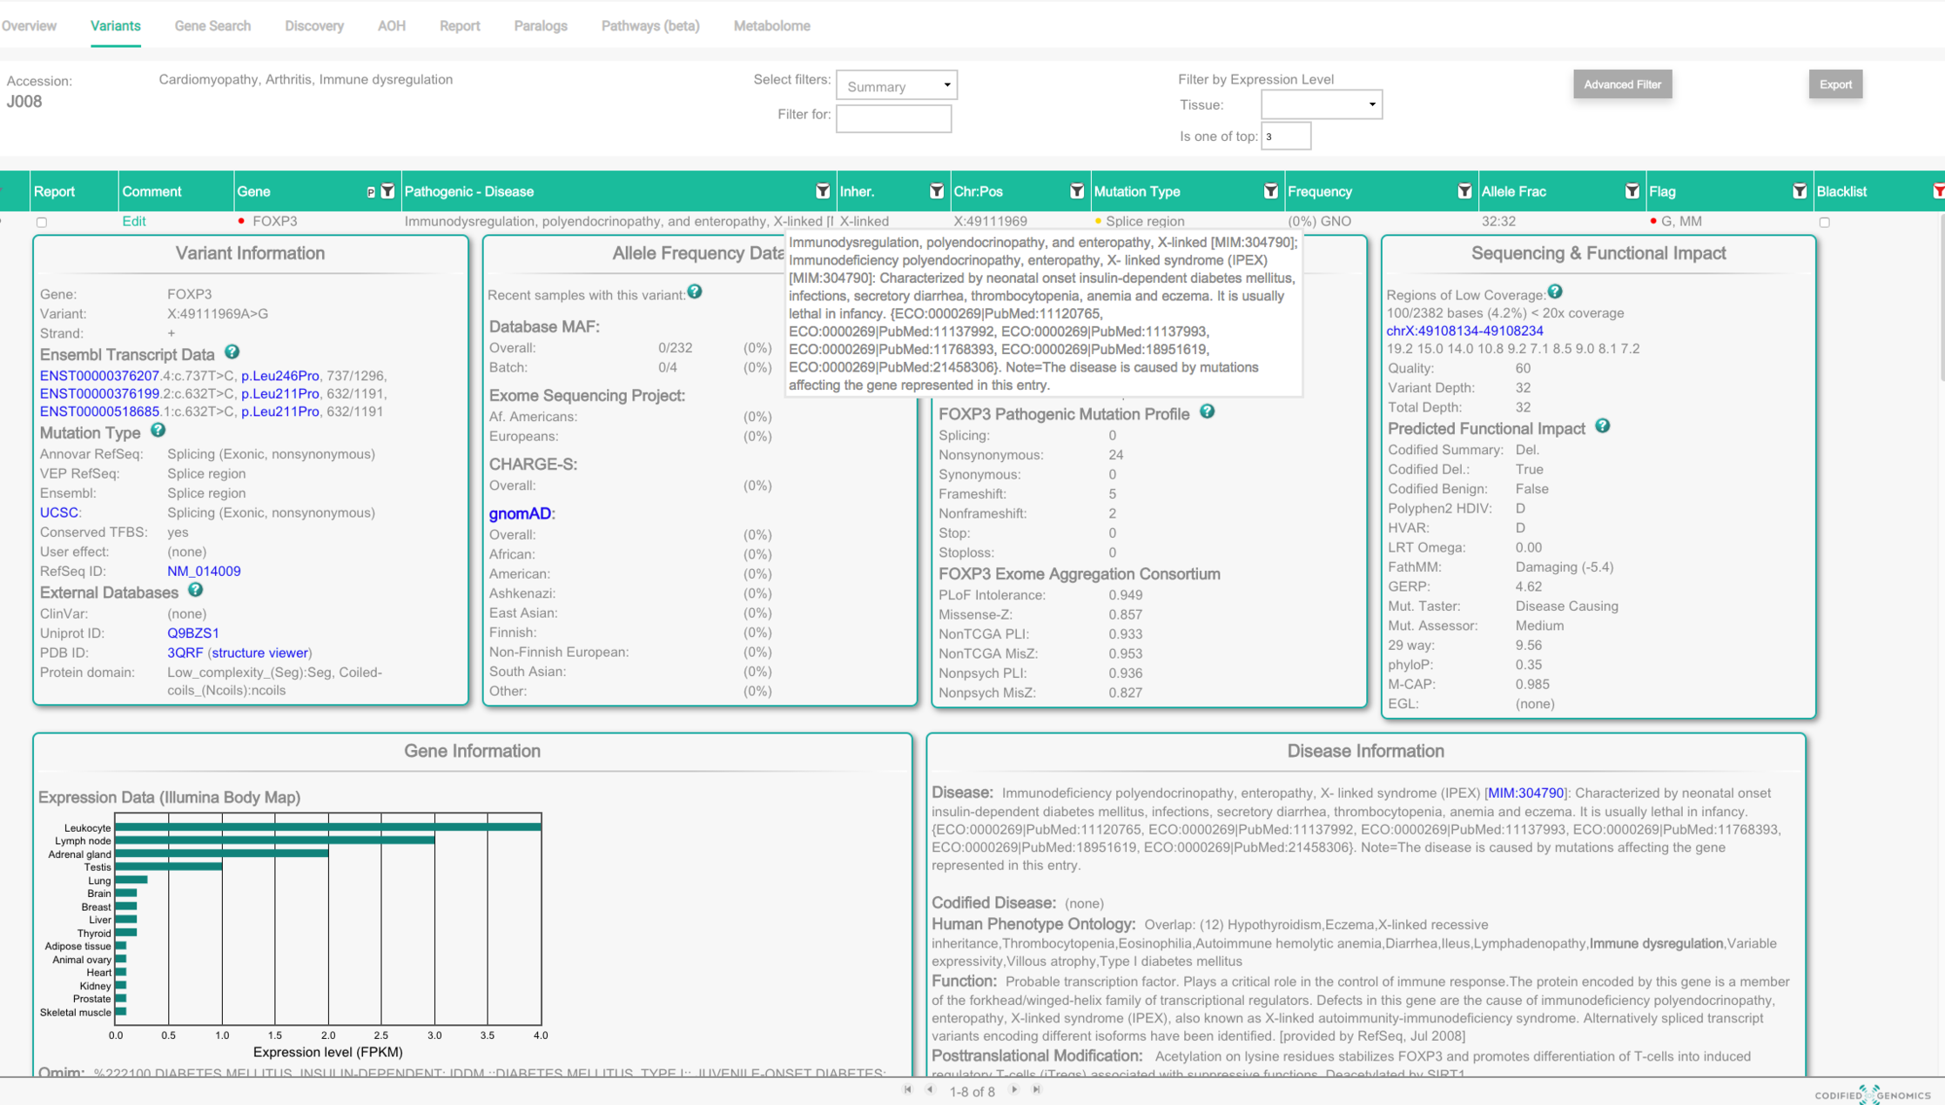
Task: Open help for External Databases
Action: coord(196,590)
